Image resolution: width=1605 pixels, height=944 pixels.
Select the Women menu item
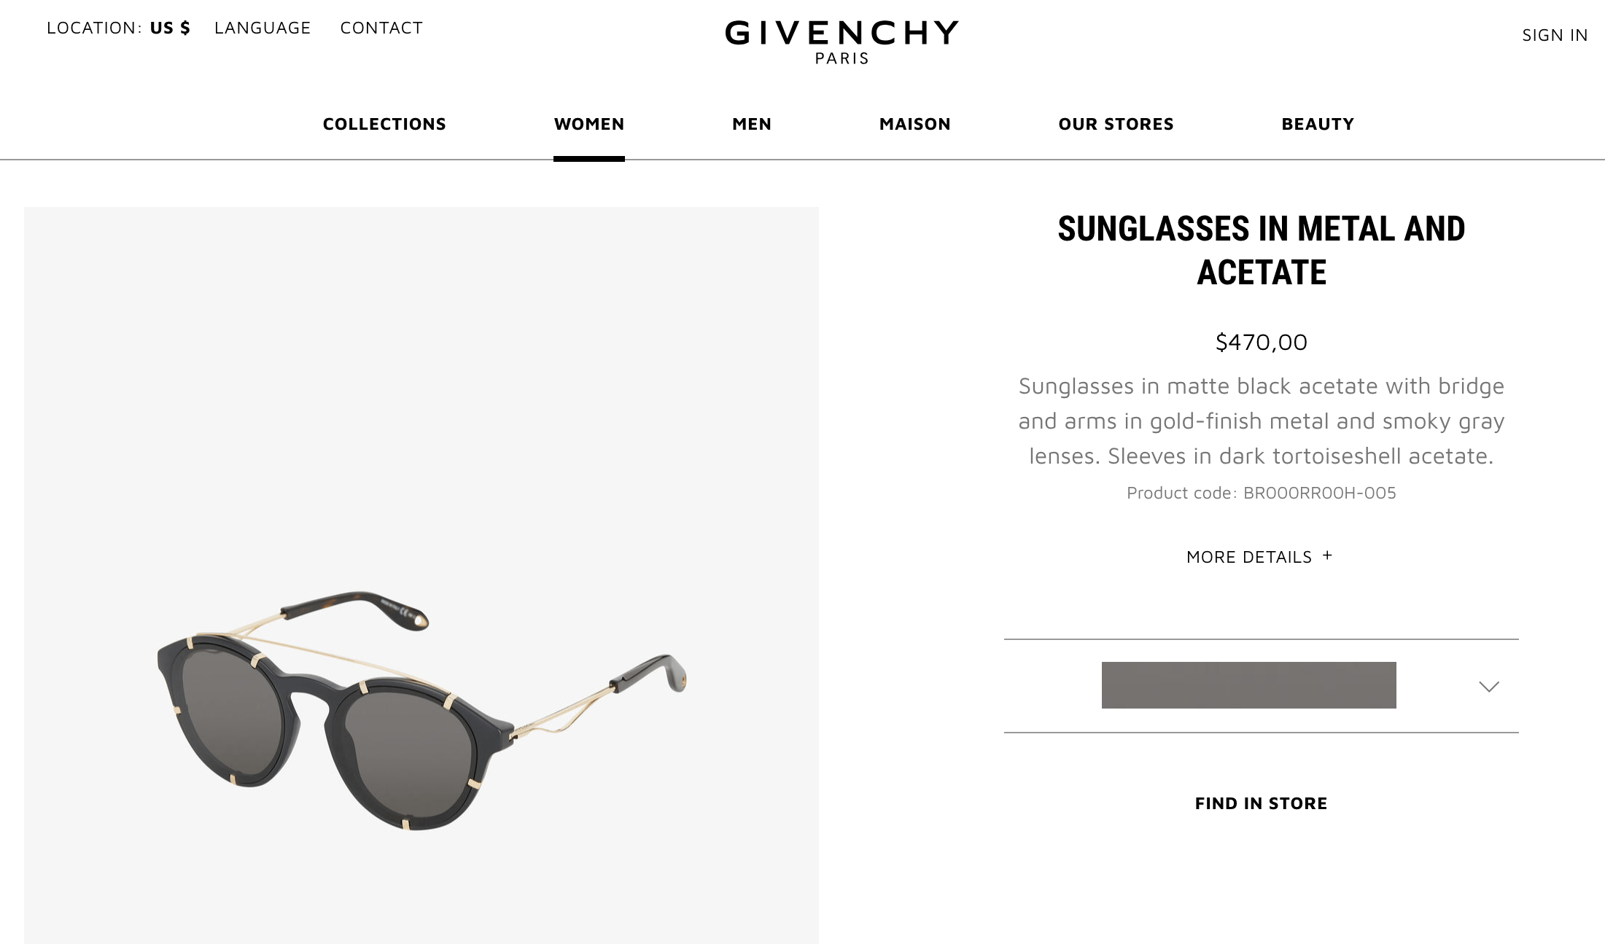pyautogui.click(x=589, y=124)
